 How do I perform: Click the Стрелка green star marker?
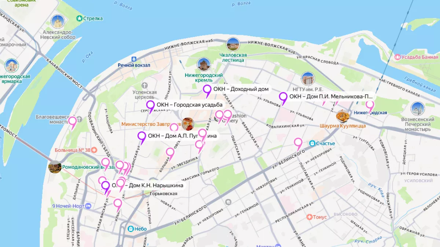point(79,18)
